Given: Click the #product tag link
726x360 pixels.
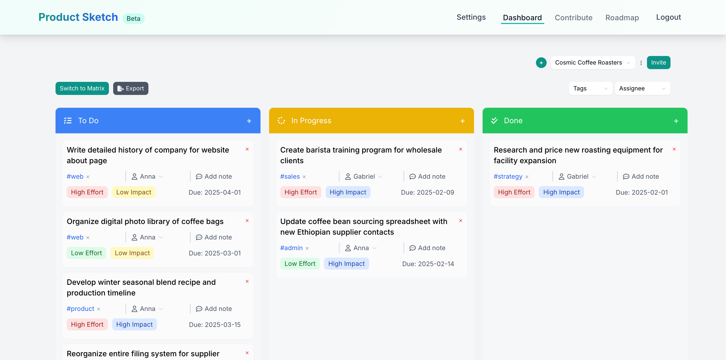Looking at the screenshot, I should coord(80,309).
